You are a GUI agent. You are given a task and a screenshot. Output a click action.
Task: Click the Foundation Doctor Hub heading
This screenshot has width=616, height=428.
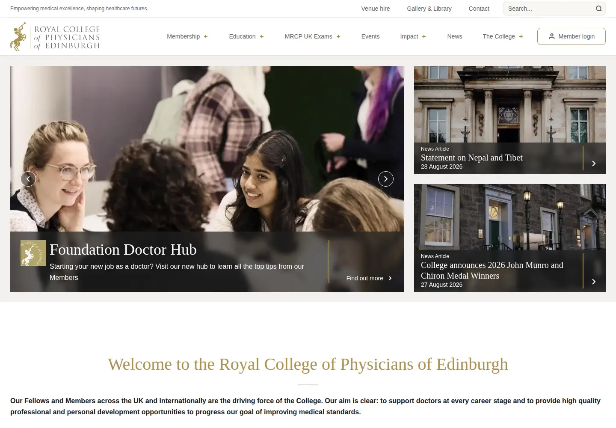point(123,250)
